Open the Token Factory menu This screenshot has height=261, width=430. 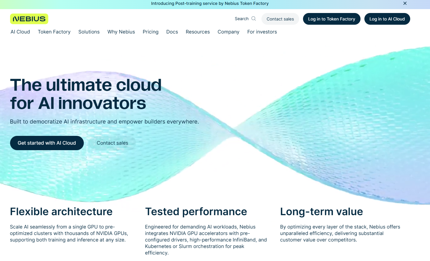54,32
